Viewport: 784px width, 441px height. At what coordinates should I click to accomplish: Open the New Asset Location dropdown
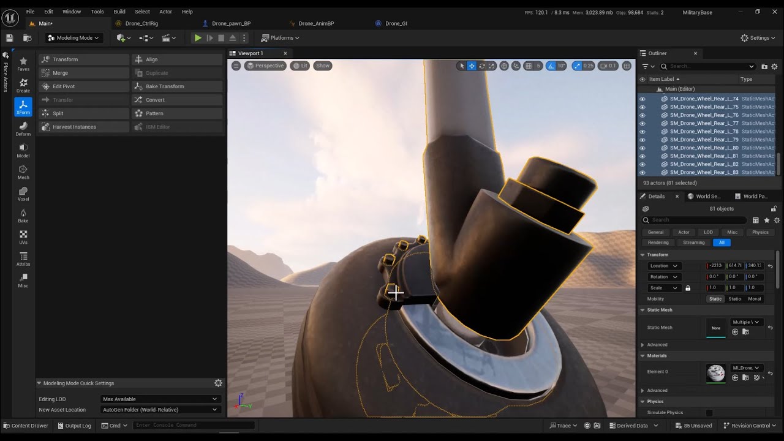(x=160, y=410)
